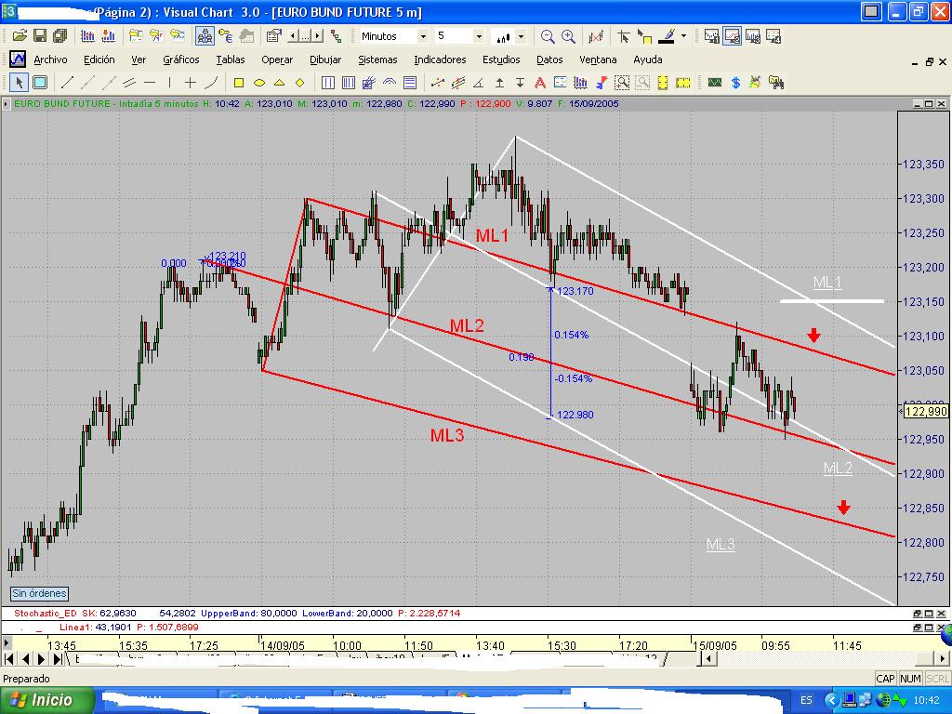Draw a yellow diamond shape
The image size is (952, 714).
point(300,82)
